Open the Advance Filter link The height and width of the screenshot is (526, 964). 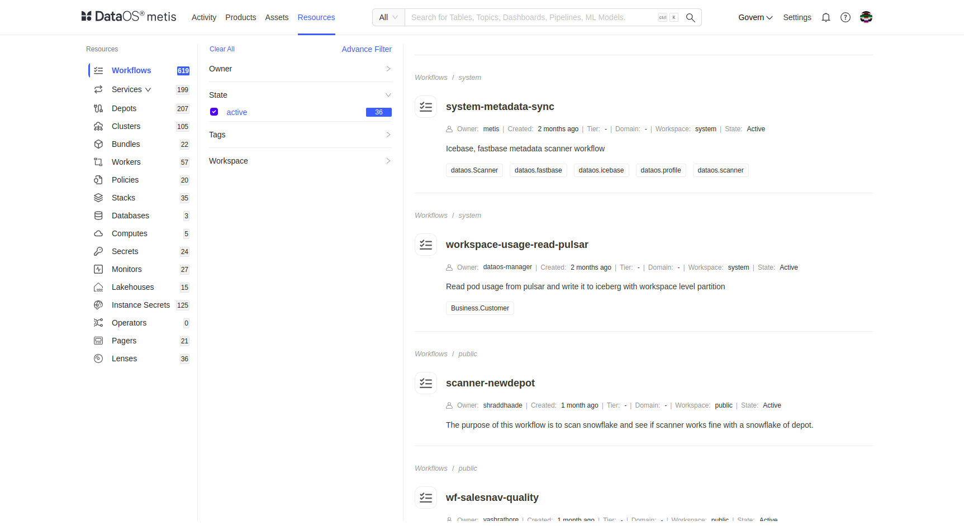pyautogui.click(x=367, y=49)
